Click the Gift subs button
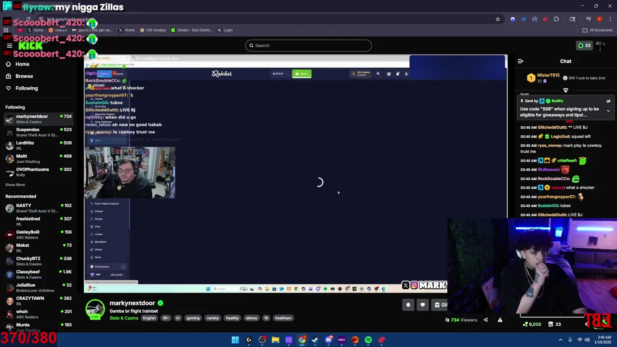Image resolution: width=617 pixels, height=347 pixels. [440, 305]
